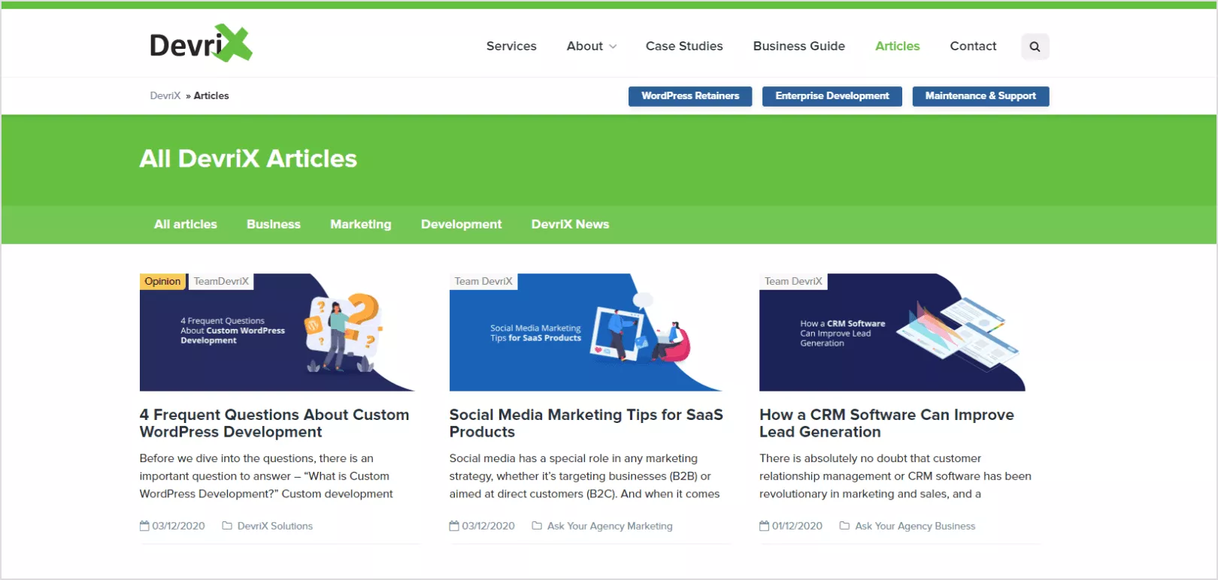Go to Case Studies page
Screen dimensions: 1218x580
(x=684, y=46)
